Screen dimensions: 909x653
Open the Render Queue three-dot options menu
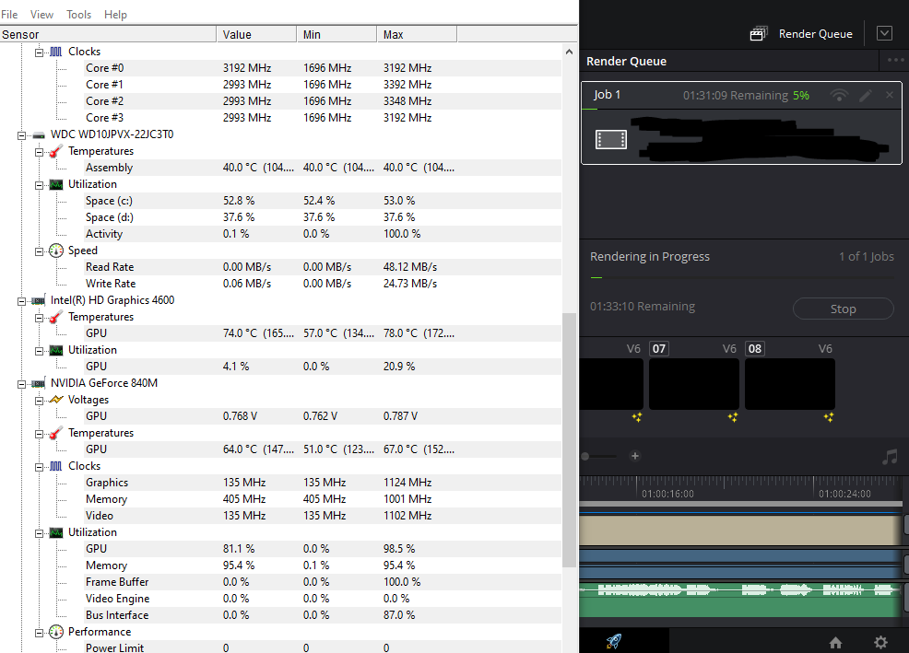(896, 60)
